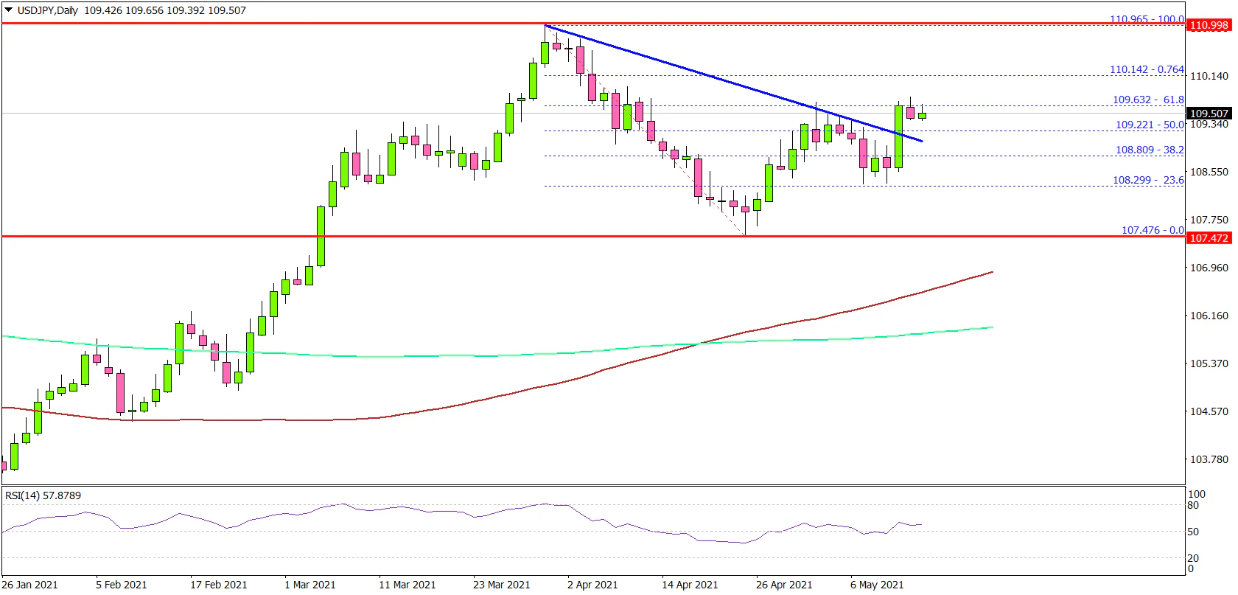Click the RSI(14) 57.8789 indicator label

pos(43,495)
